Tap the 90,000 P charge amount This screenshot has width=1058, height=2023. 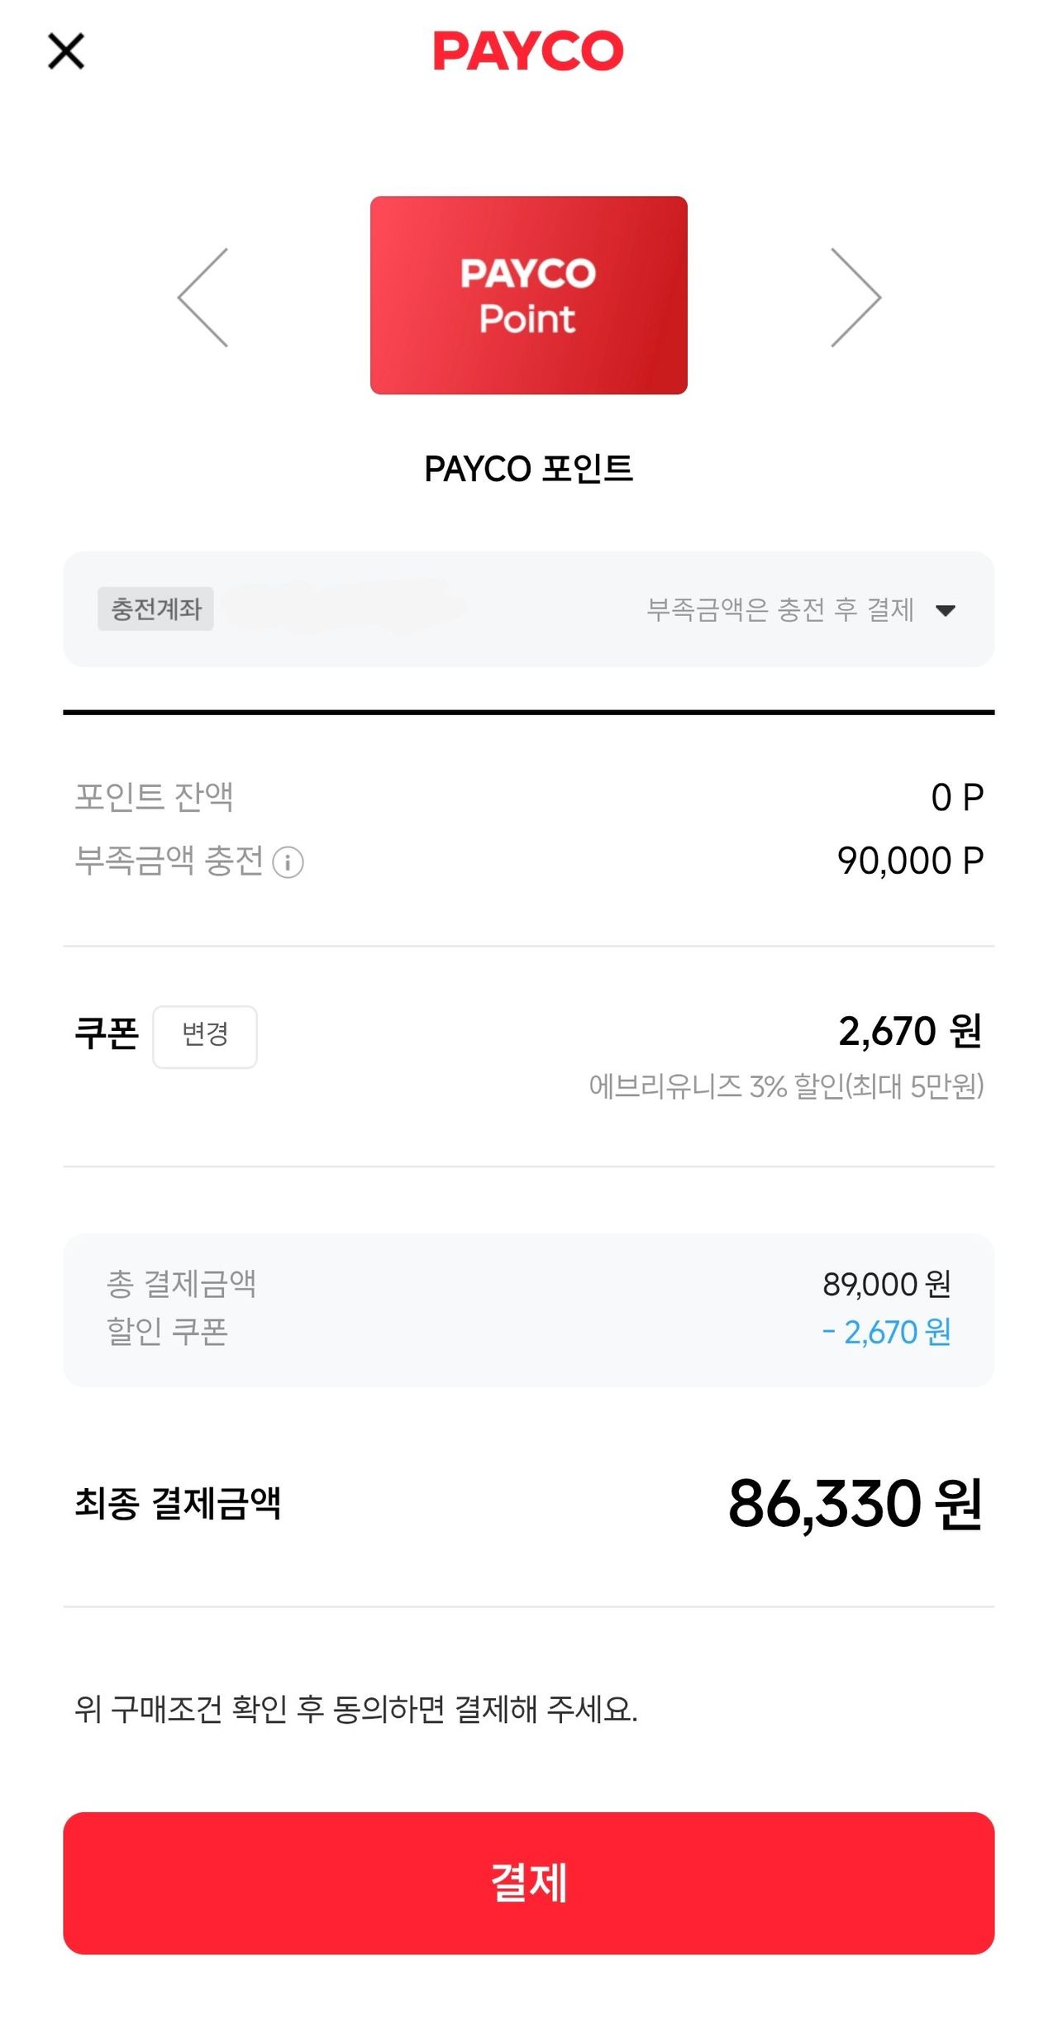point(910,861)
